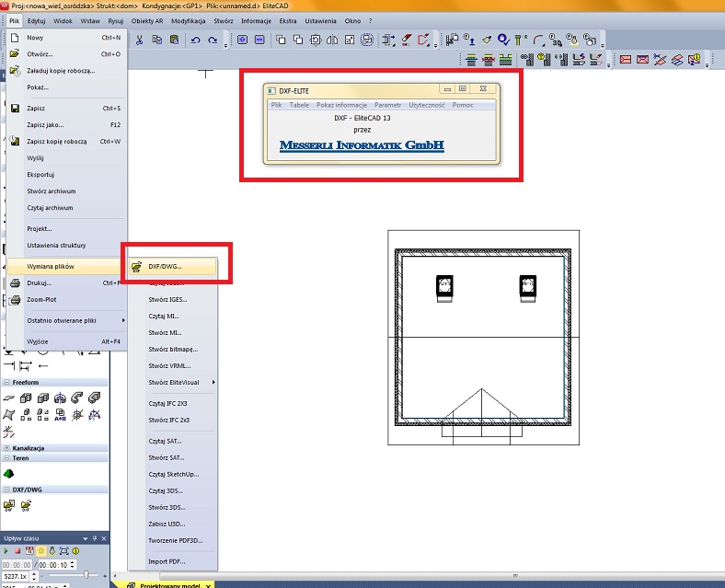Click the duration time spinner arrows
This screenshot has height=588, width=725.
point(72,564)
